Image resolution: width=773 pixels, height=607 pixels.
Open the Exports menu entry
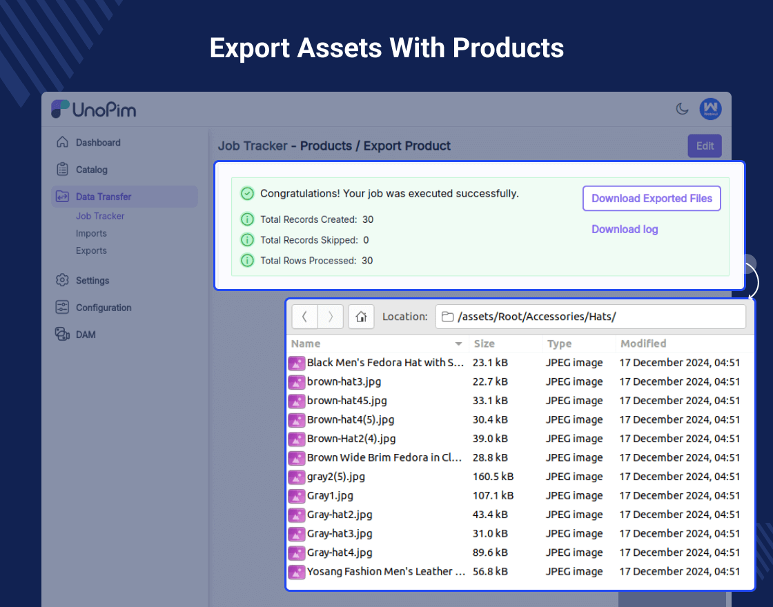tap(90, 250)
